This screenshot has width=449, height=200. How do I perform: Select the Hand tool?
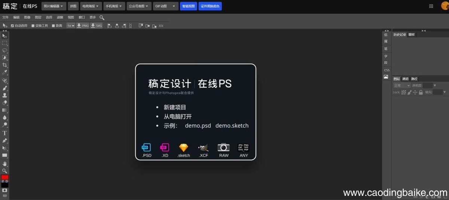pyautogui.click(x=5, y=164)
